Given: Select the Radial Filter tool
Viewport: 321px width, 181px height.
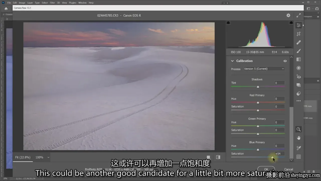Looking at the screenshot, I should pos(298,68).
